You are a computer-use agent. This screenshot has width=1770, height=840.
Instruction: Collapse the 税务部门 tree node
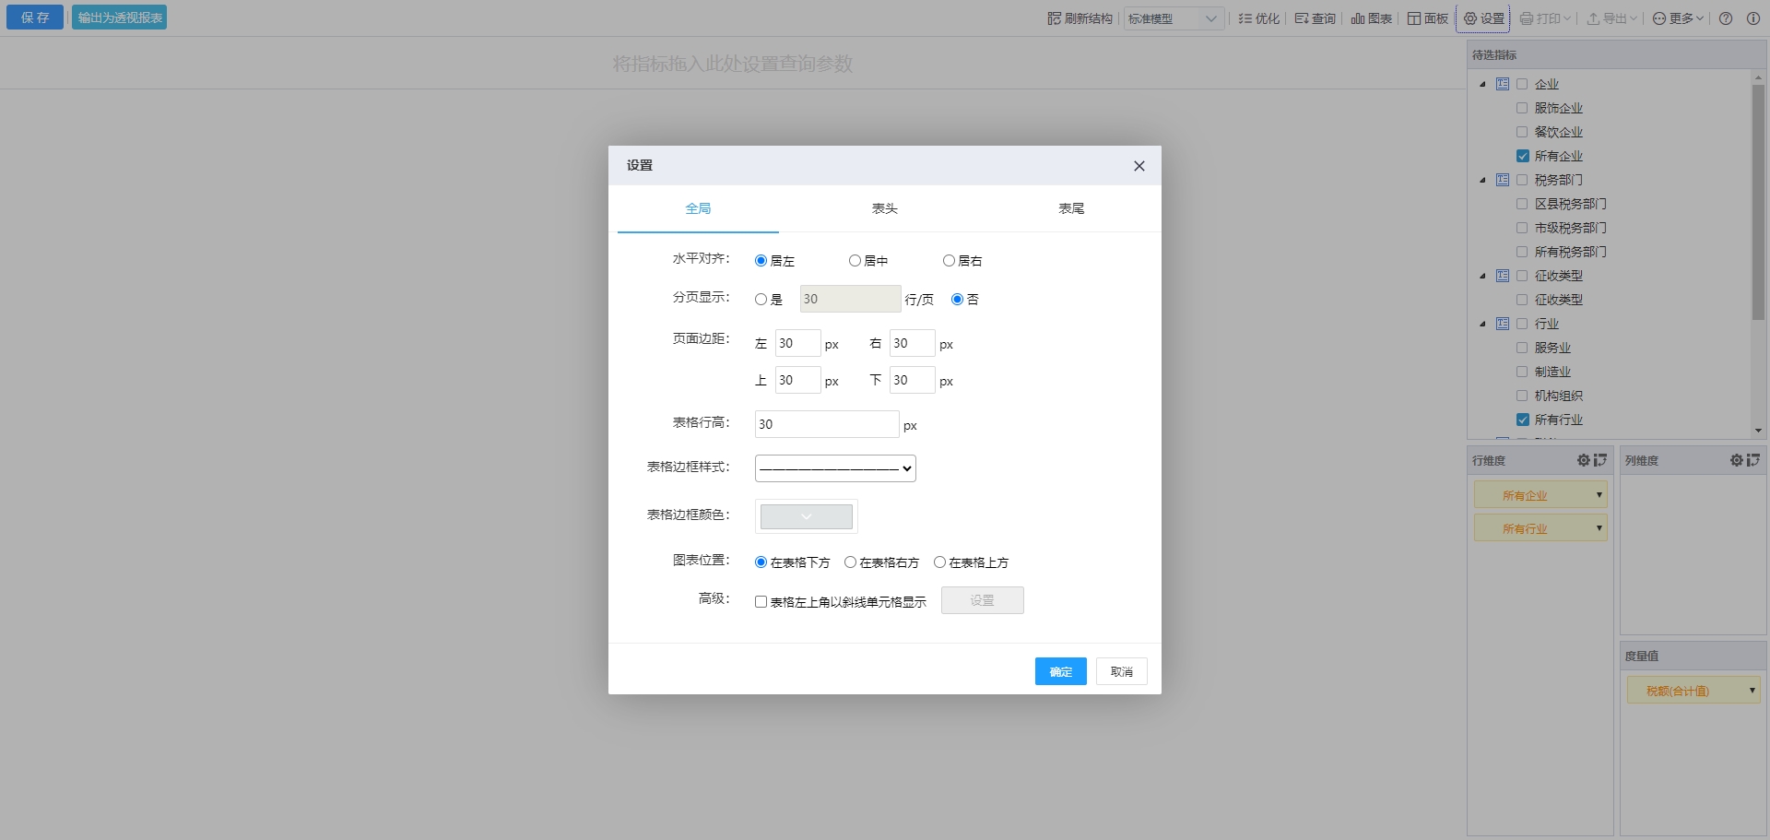(x=1482, y=181)
